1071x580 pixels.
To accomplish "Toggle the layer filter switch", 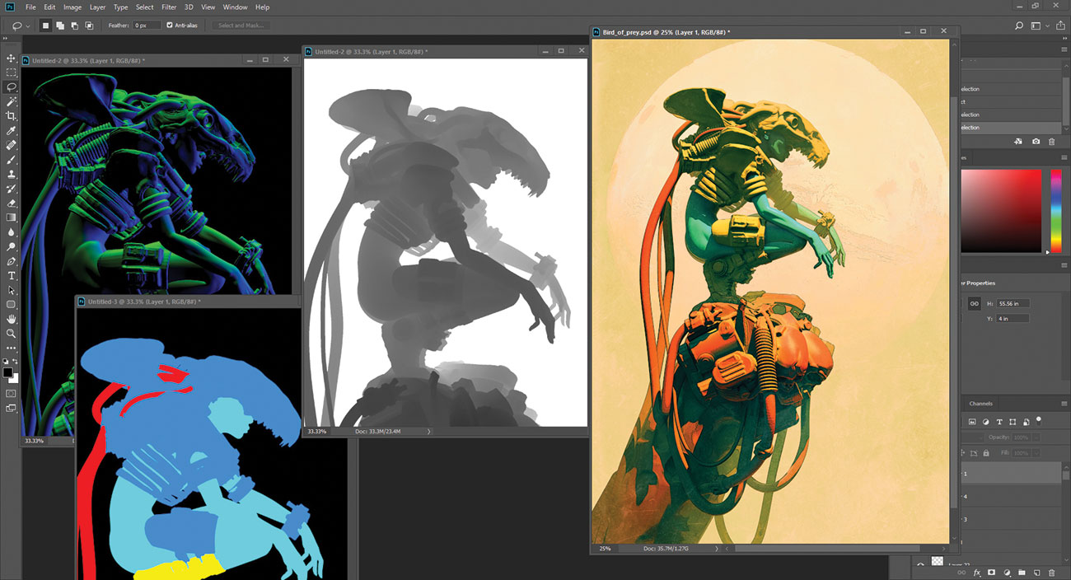I will [x=1039, y=420].
